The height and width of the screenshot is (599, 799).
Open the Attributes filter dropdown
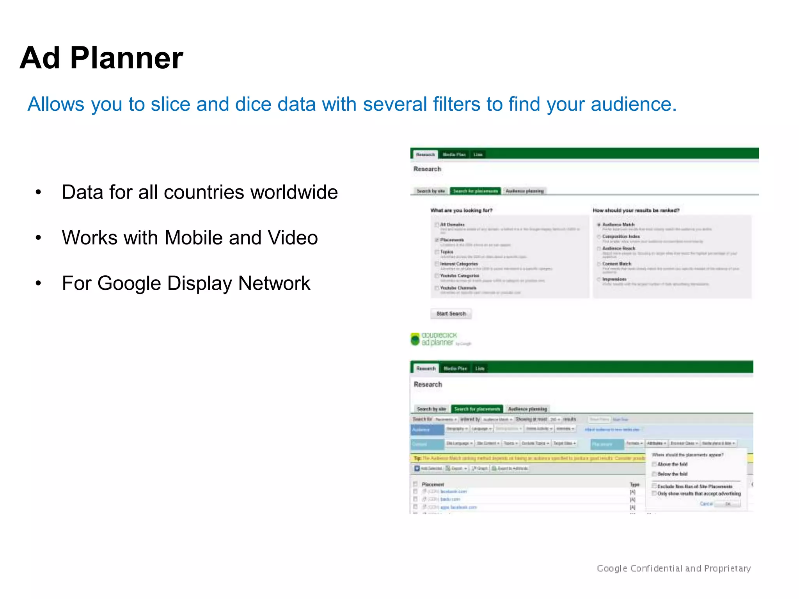point(657,443)
